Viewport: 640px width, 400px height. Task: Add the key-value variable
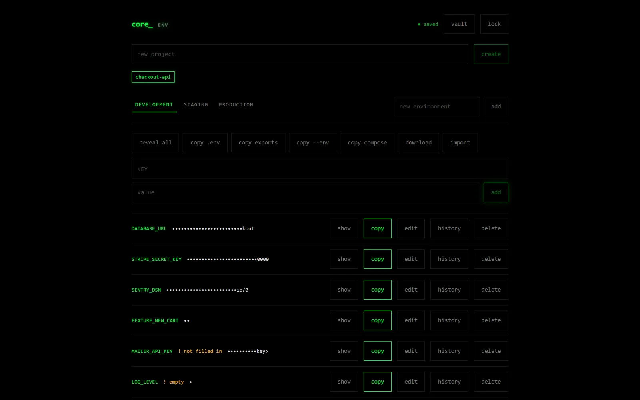(x=496, y=192)
